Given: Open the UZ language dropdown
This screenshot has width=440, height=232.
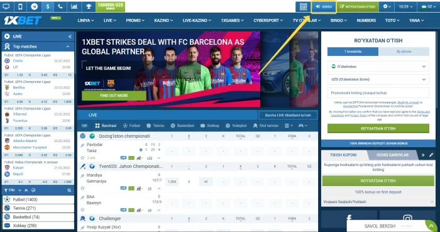Looking at the screenshot, I should (429, 6).
